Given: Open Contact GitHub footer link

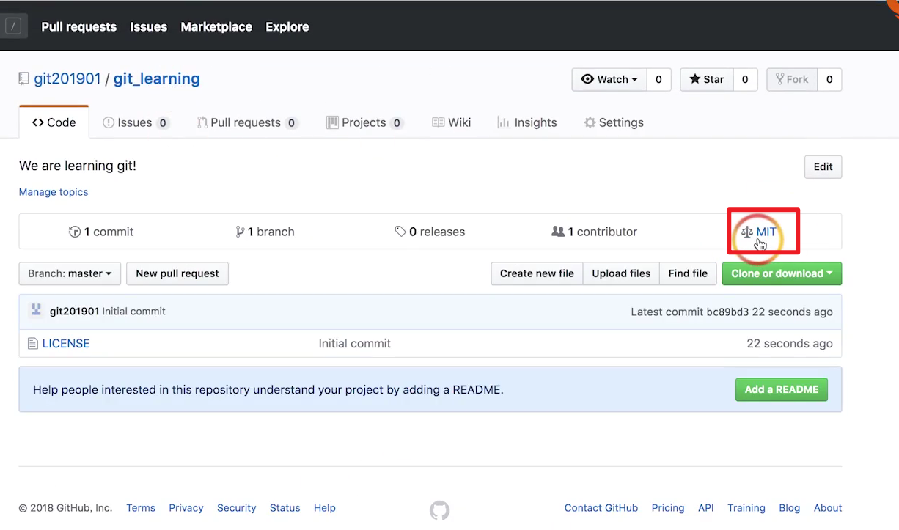Looking at the screenshot, I should coord(601,508).
